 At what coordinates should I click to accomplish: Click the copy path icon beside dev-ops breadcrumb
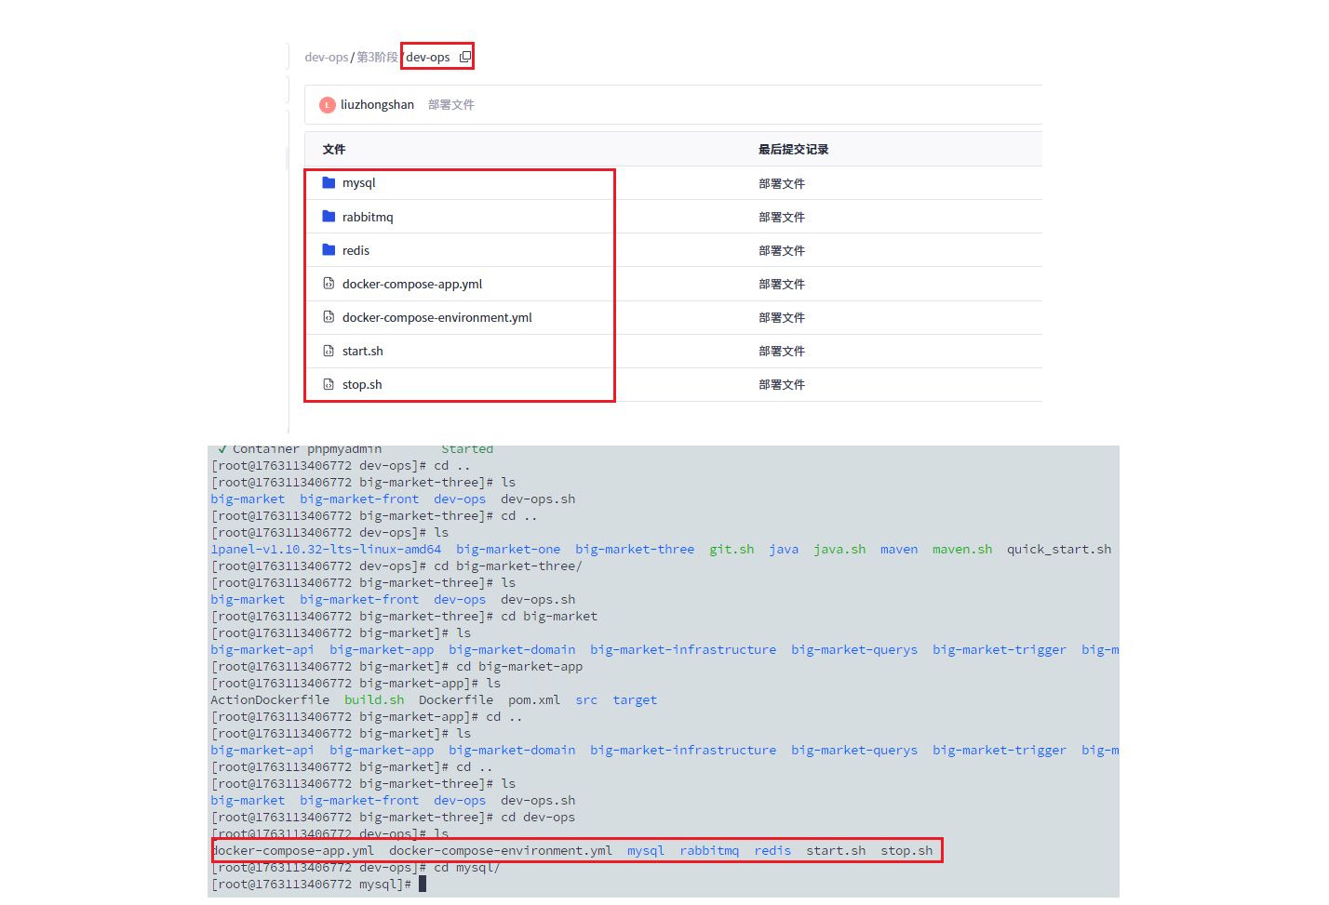point(463,56)
